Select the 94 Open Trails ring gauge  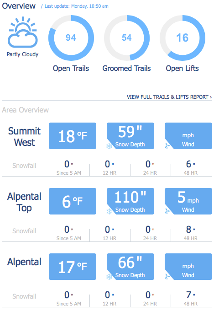click(x=71, y=38)
